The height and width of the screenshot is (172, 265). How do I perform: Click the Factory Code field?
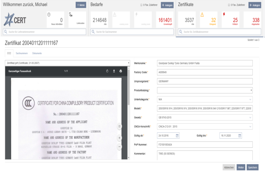[x=205, y=72]
